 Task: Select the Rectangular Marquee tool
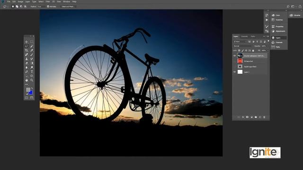(x=32, y=42)
